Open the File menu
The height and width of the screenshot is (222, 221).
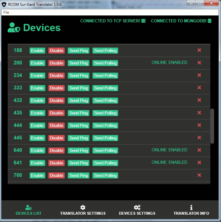[x=6, y=12]
